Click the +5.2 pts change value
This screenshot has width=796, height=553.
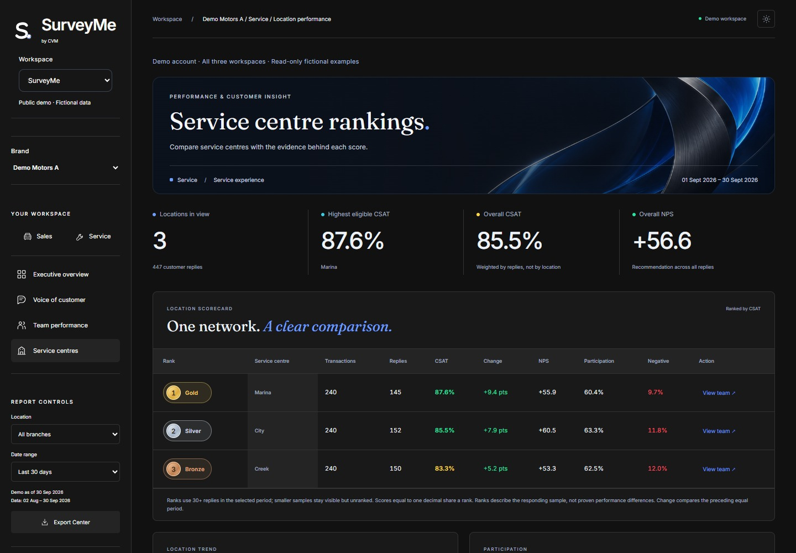point(495,468)
